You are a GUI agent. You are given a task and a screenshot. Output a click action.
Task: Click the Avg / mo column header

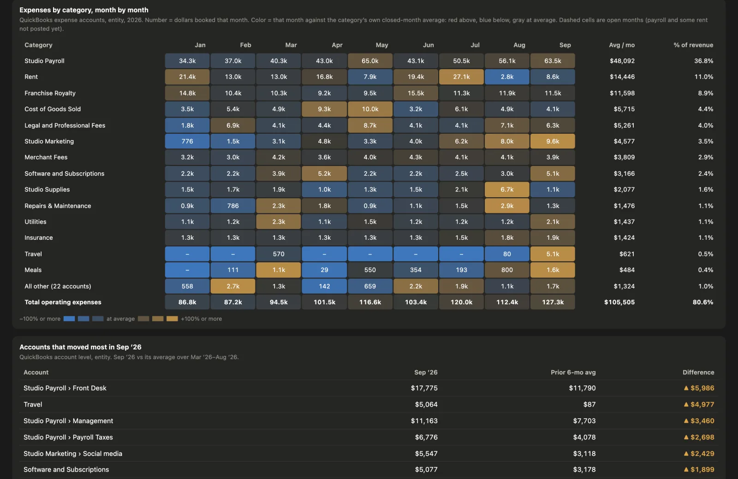tap(621, 45)
